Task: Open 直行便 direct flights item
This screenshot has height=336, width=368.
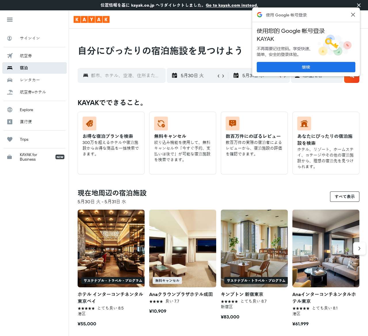Action: coord(34,122)
